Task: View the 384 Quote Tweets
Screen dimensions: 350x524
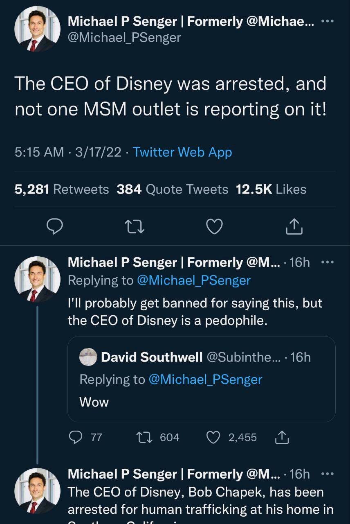Action: pos(173,189)
